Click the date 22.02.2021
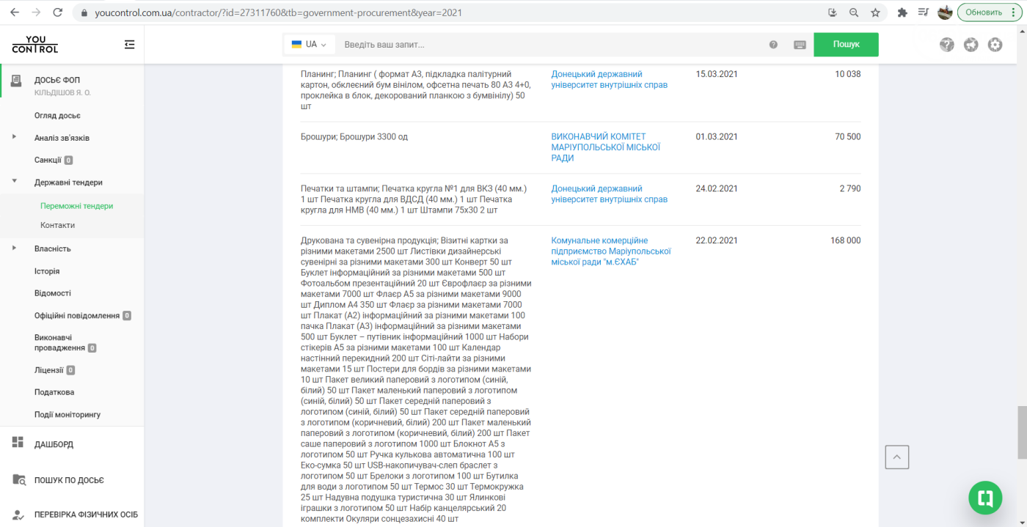The height and width of the screenshot is (527, 1027). click(717, 240)
